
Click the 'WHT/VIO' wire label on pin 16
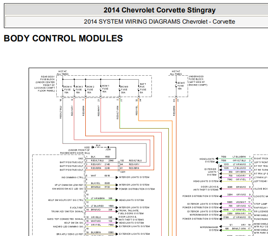tap(96, 221)
